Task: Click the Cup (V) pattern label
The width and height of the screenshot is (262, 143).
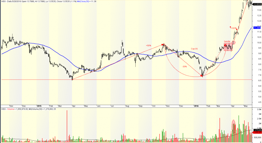Action: pos(194,49)
